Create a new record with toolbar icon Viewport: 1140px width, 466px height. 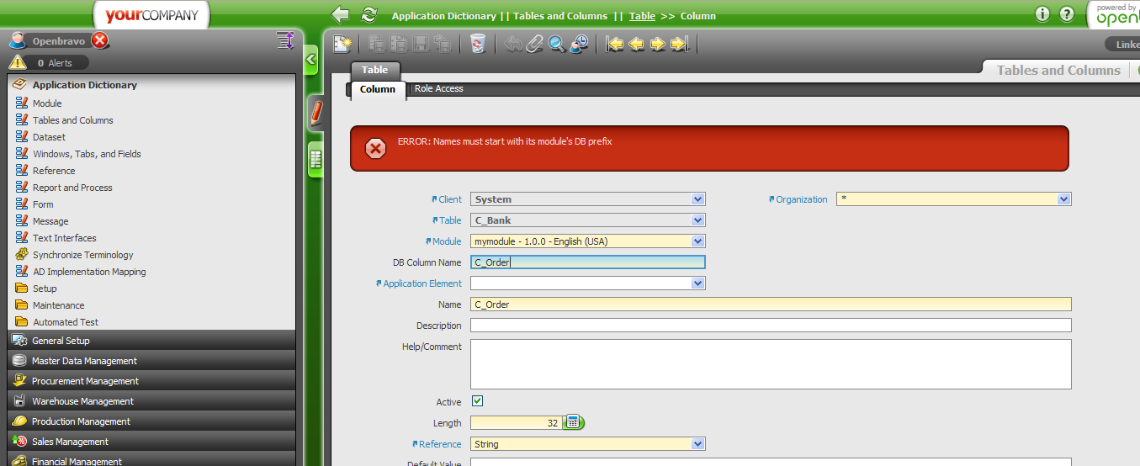coord(342,44)
